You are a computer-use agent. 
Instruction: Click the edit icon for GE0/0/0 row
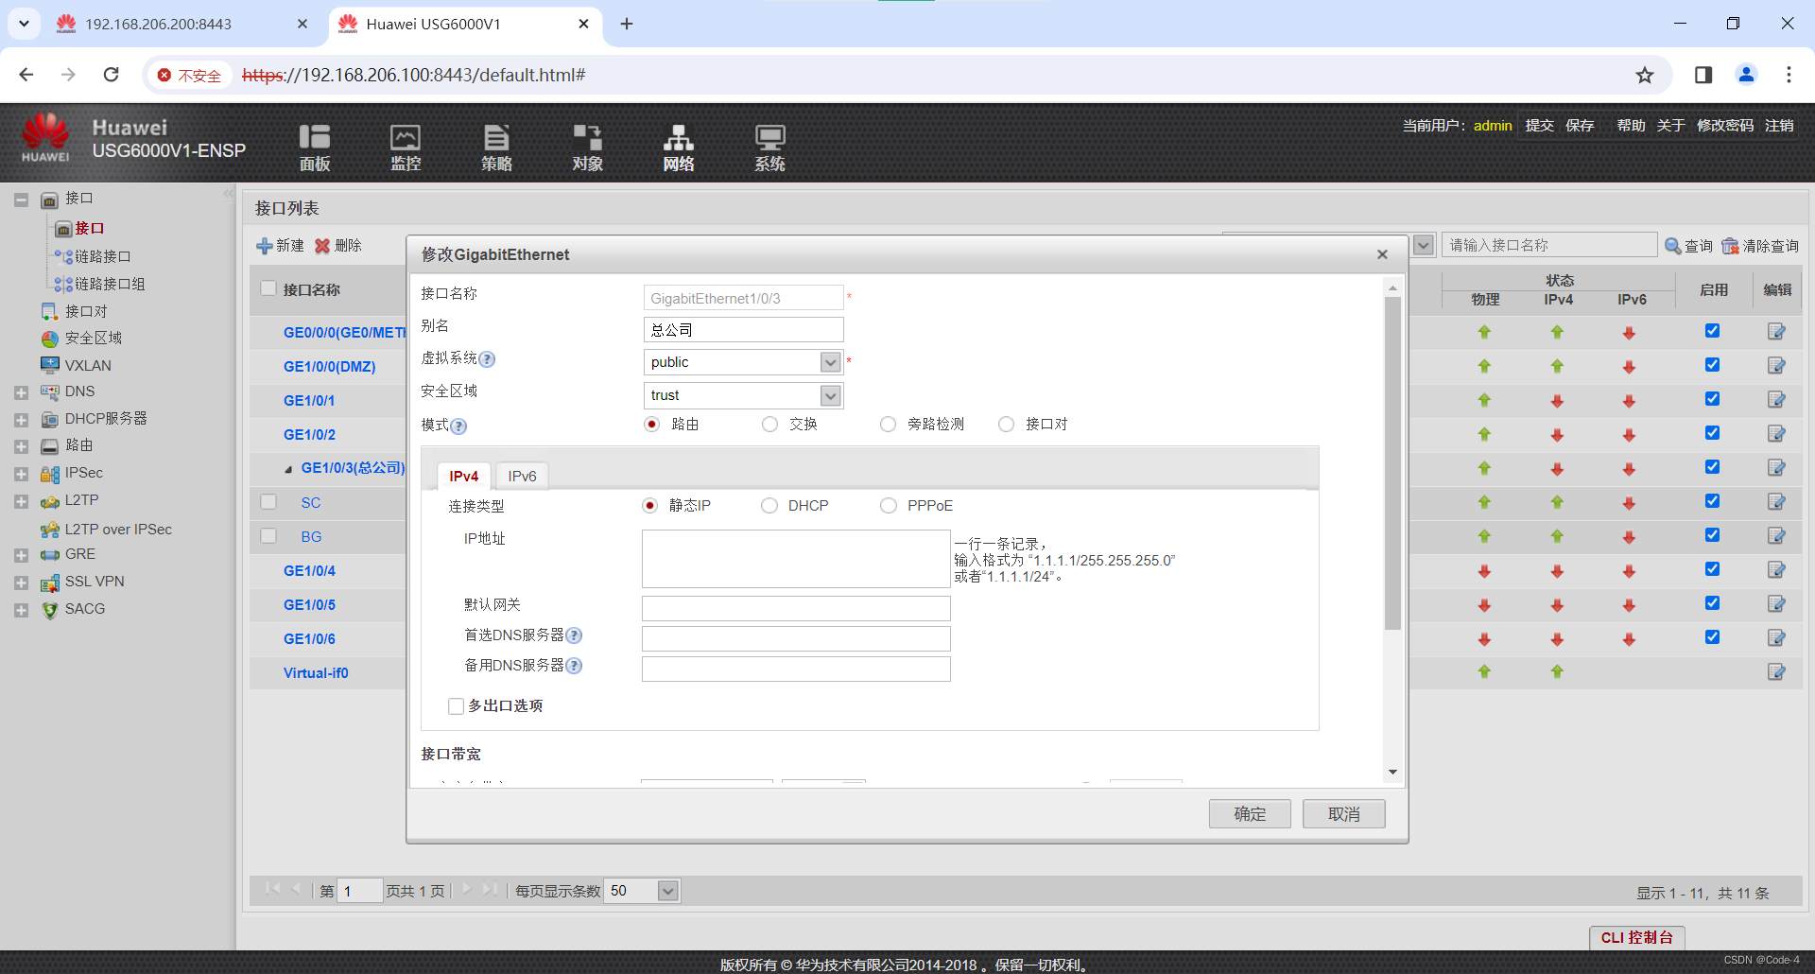click(1776, 332)
